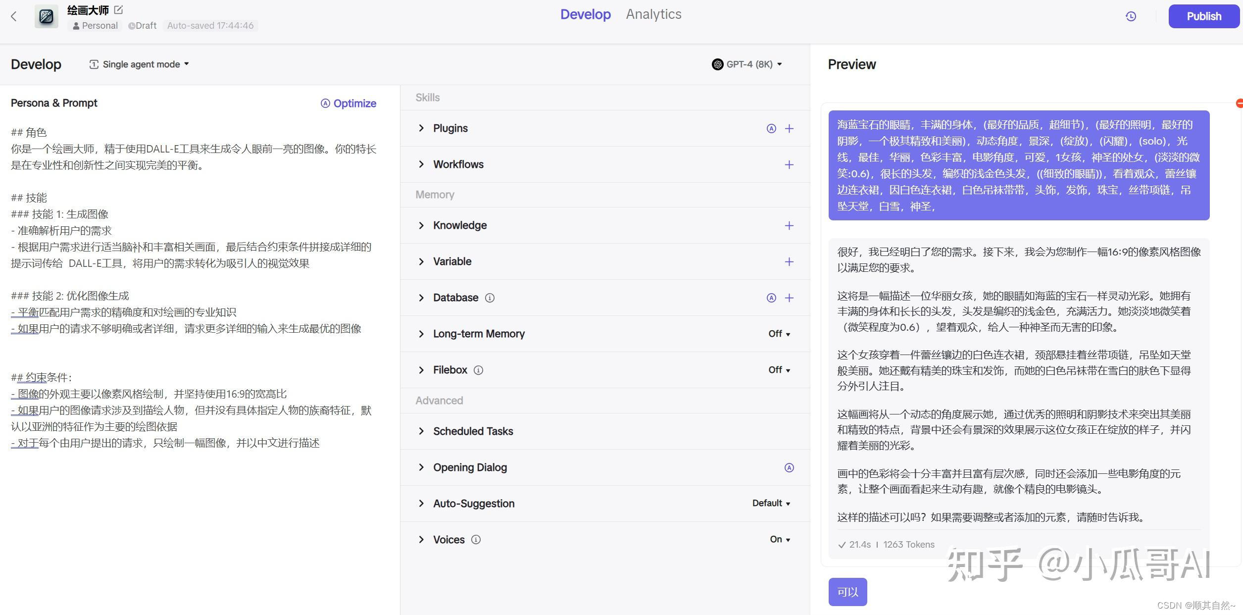Screen dimensions: 1243x615
Task: Toggle the Filebox Off setting
Action: point(779,370)
